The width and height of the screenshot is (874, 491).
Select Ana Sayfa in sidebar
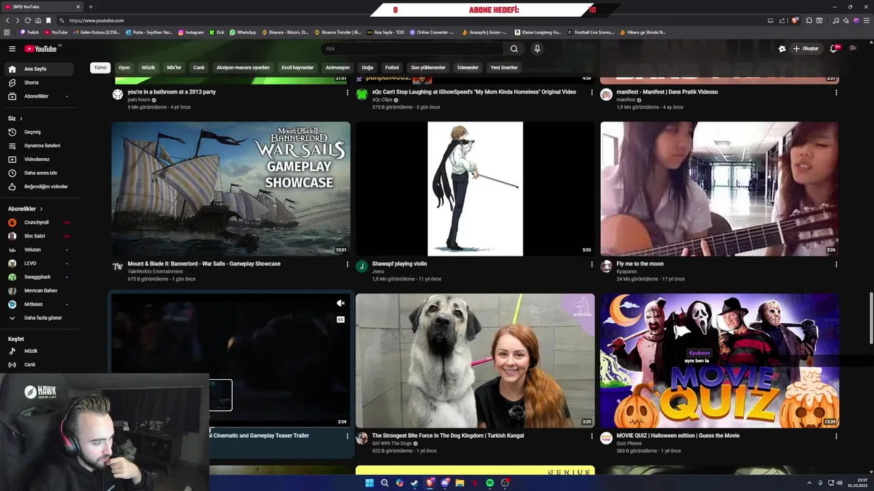point(40,69)
